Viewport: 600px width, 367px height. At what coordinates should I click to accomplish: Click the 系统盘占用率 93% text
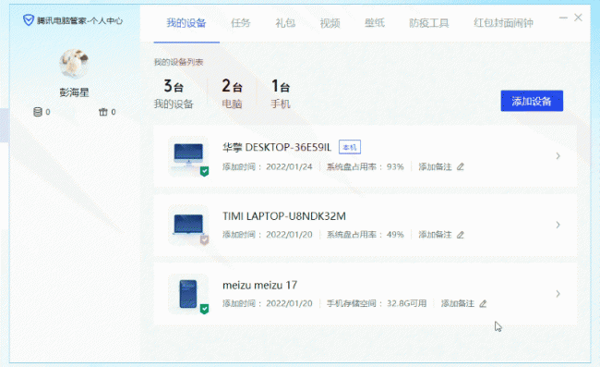coord(365,166)
